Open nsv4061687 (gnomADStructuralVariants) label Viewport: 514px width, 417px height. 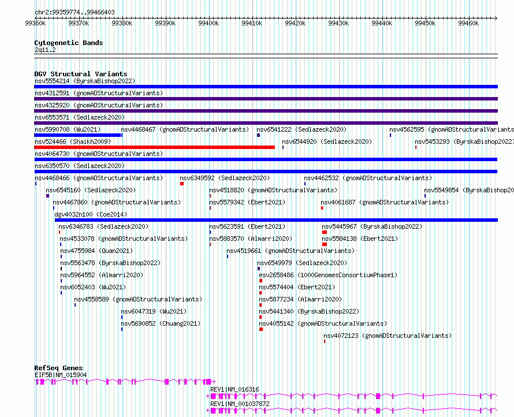tap(385, 202)
